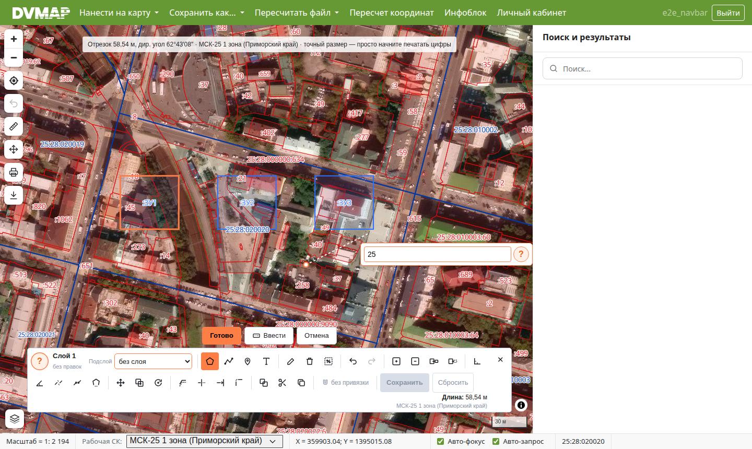The height and width of the screenshot is (449, 752).
Task: Open the ruler measure tool
Action: (x=14, y=126)
